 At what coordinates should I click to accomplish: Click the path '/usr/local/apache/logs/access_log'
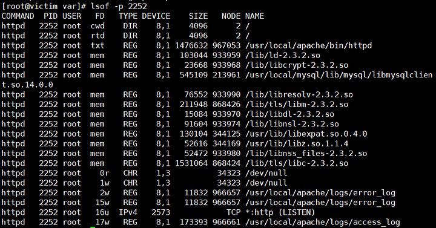tap(323, 222)
